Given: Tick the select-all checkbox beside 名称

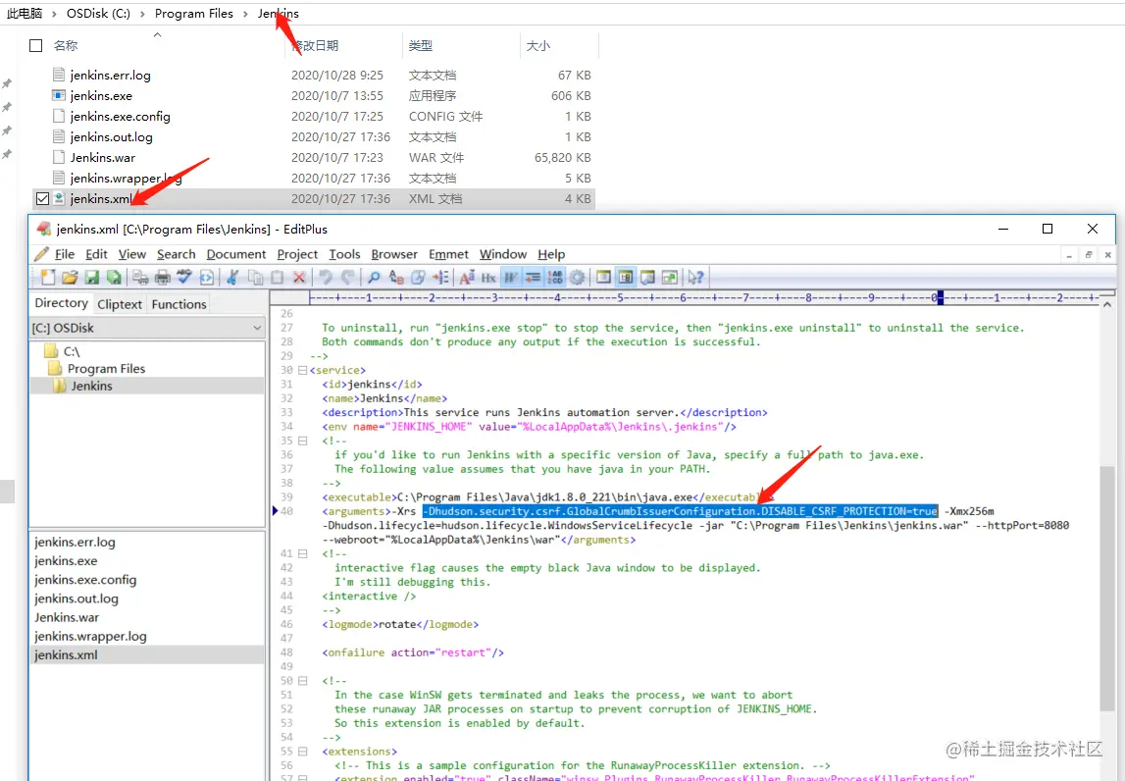Looking at the screenshot, I should [x=36, y=45].
